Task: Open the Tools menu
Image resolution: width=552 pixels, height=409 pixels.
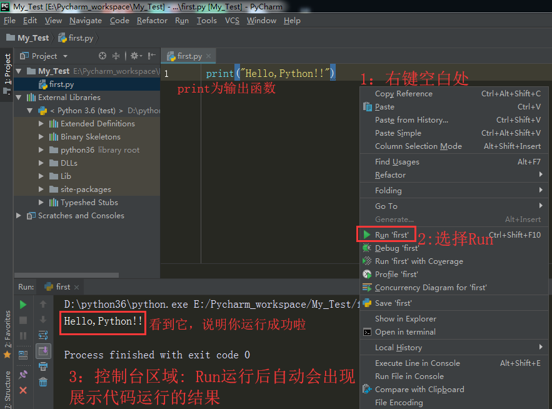Action: click(207, 20)
